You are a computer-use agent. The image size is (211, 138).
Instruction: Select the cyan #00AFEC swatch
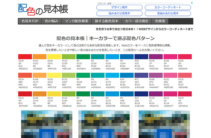(x=112, y=75)
